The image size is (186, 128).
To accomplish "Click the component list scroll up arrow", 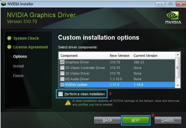I will tap(178, 55).
